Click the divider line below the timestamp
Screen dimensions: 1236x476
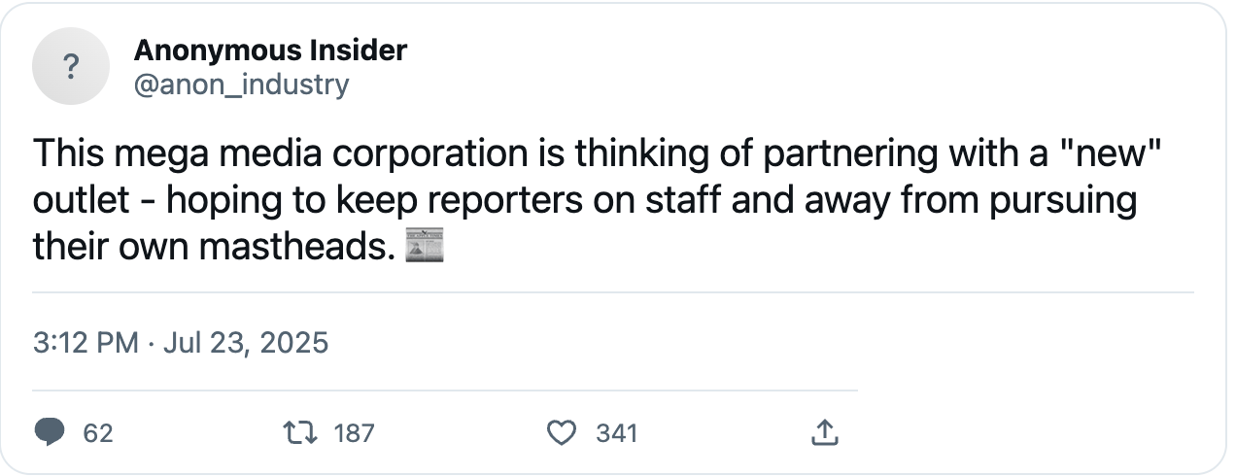[445, 391]
